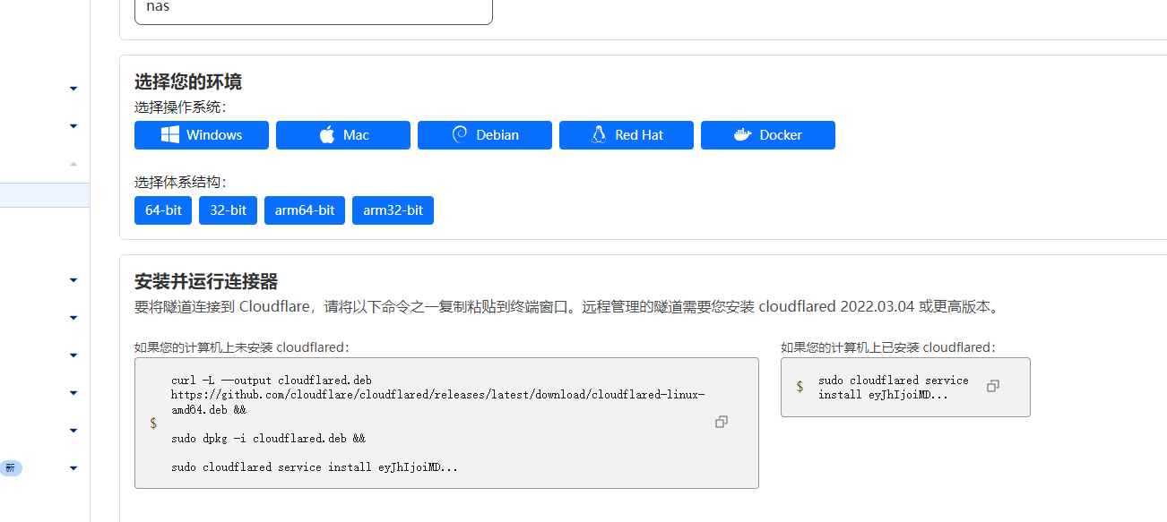1167x522 pixels.
Task: Click the Windows logo icon
Action: pyautogui.click(x=169, y=135)
